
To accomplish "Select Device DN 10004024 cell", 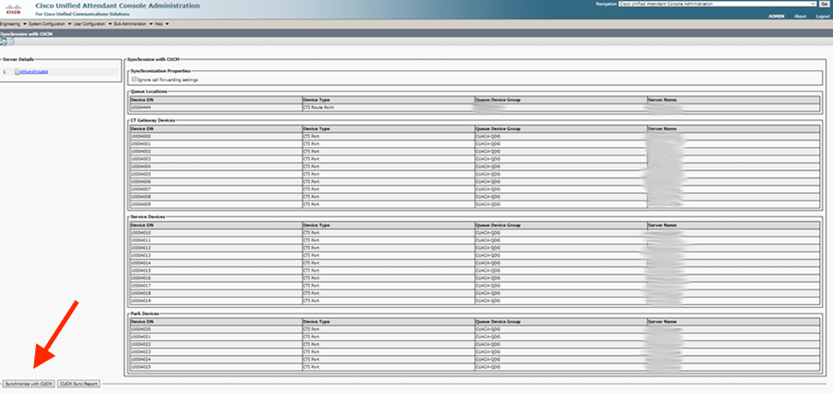I will (x=216, y=360).
